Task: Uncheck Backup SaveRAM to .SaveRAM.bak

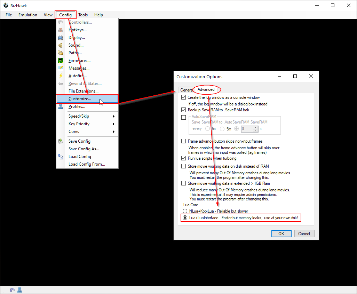Action: (x=183, y=110)
